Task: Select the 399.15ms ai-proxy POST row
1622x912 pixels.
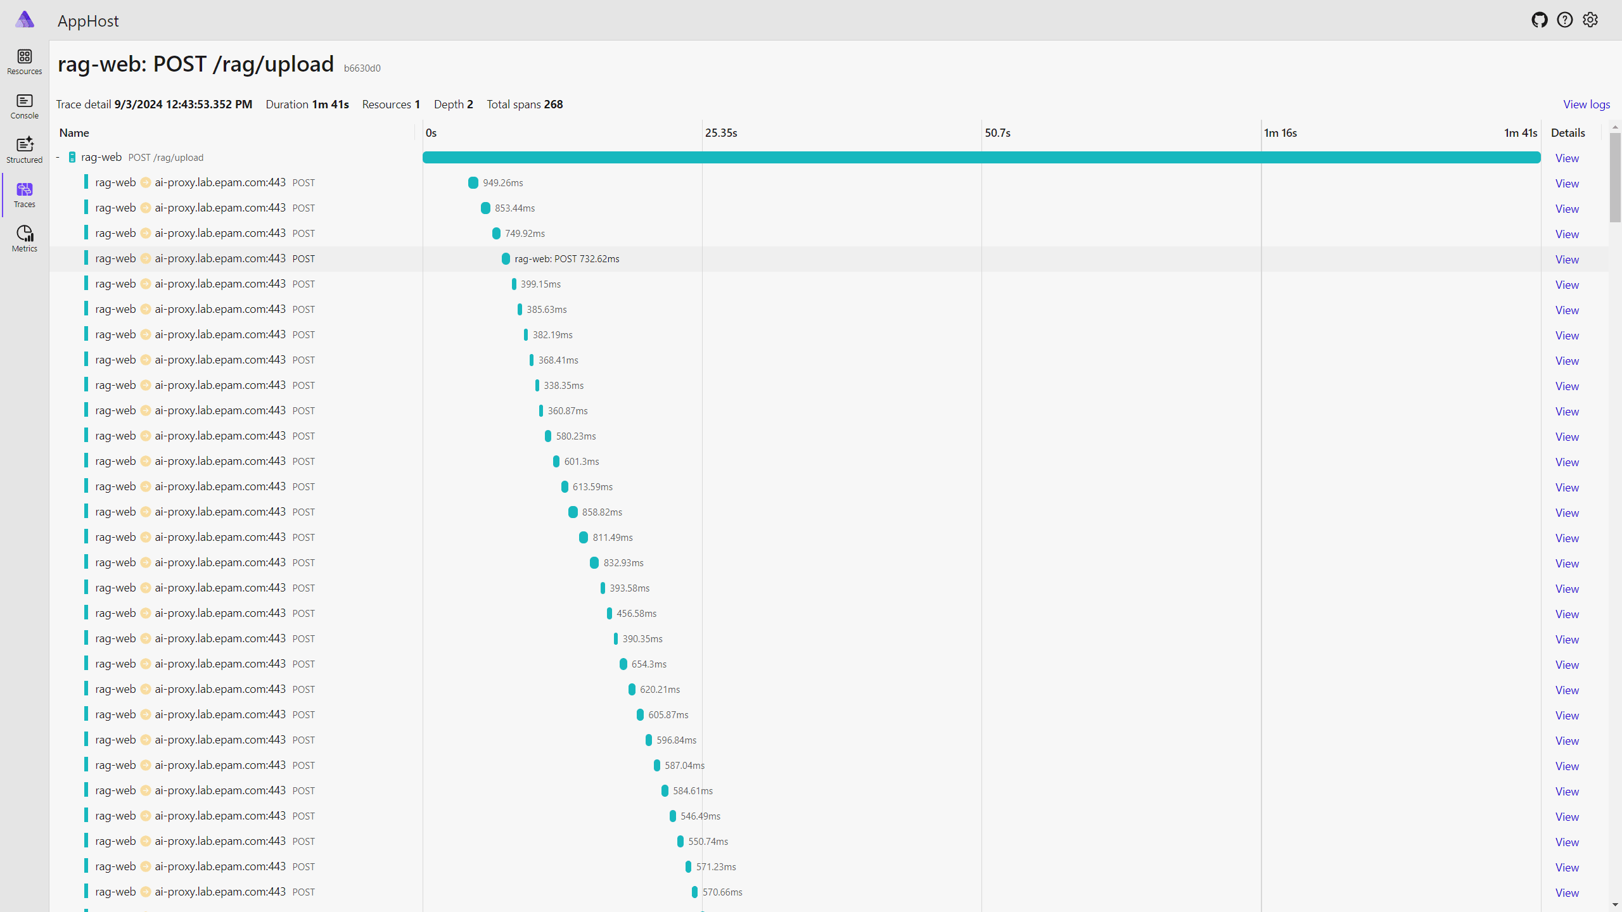Action: click(829, 284)
